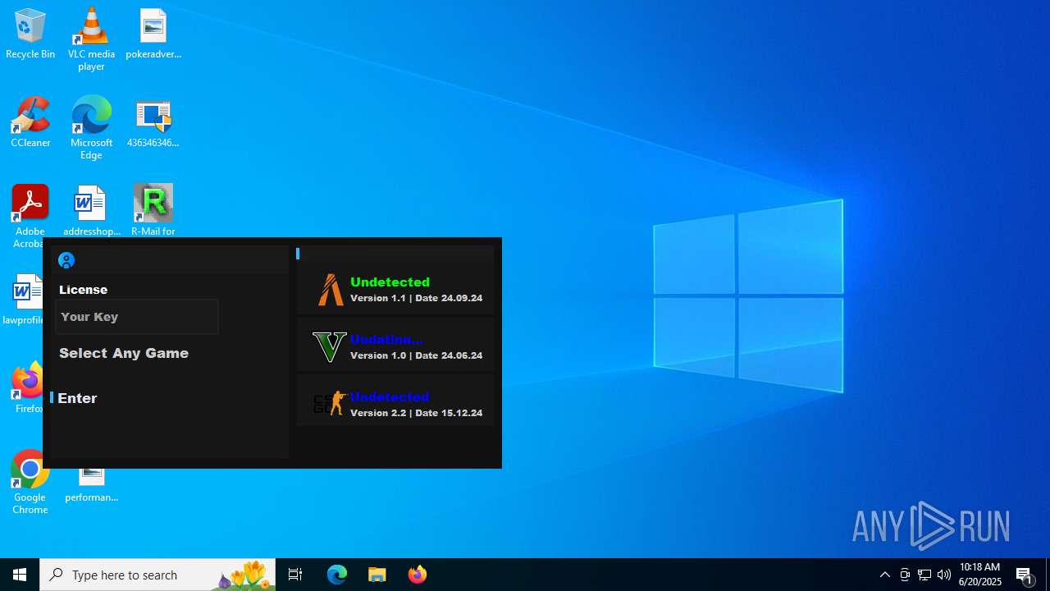Image resolution: width=1050 pixels, height=591 pixels.
Task: Open lawprofile Word document on desktop
Action: pos(25,300)
